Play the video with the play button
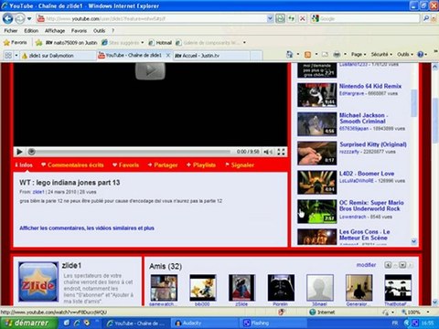The image size is (439, 329). 19,152
